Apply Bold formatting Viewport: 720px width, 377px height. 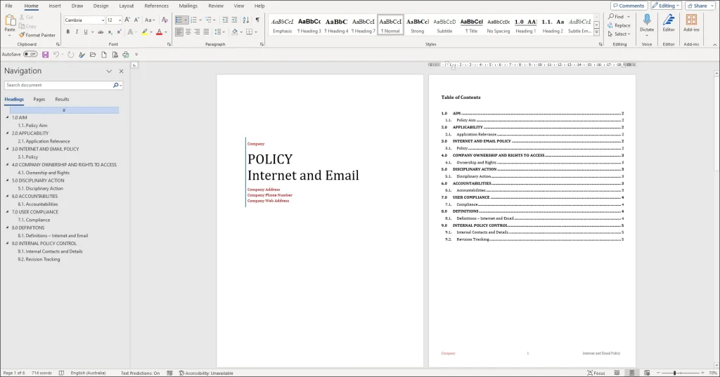click(68, 32)
